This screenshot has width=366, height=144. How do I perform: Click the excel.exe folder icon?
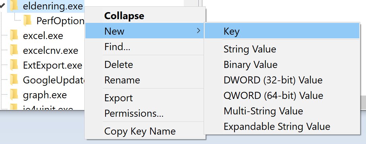pos(13,35)
